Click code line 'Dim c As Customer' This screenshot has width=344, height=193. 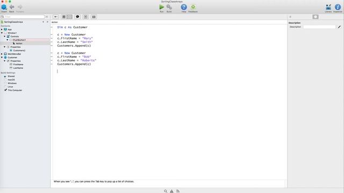pyautogui.click(x=72, y=27)
